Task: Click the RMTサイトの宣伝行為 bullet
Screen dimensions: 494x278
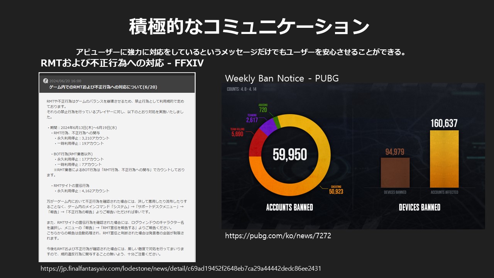Action: pyautogui.click(x=71, y=185)
